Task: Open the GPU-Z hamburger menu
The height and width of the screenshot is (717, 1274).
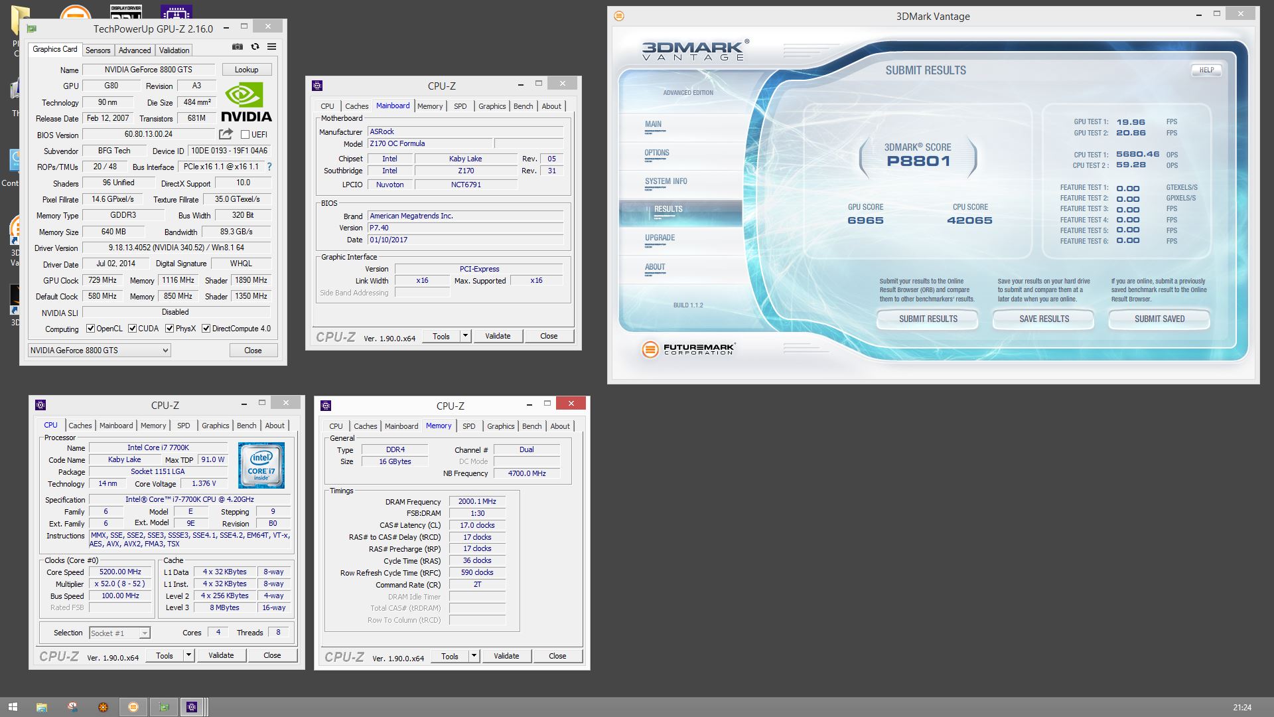Action: (x=271, y=46)
